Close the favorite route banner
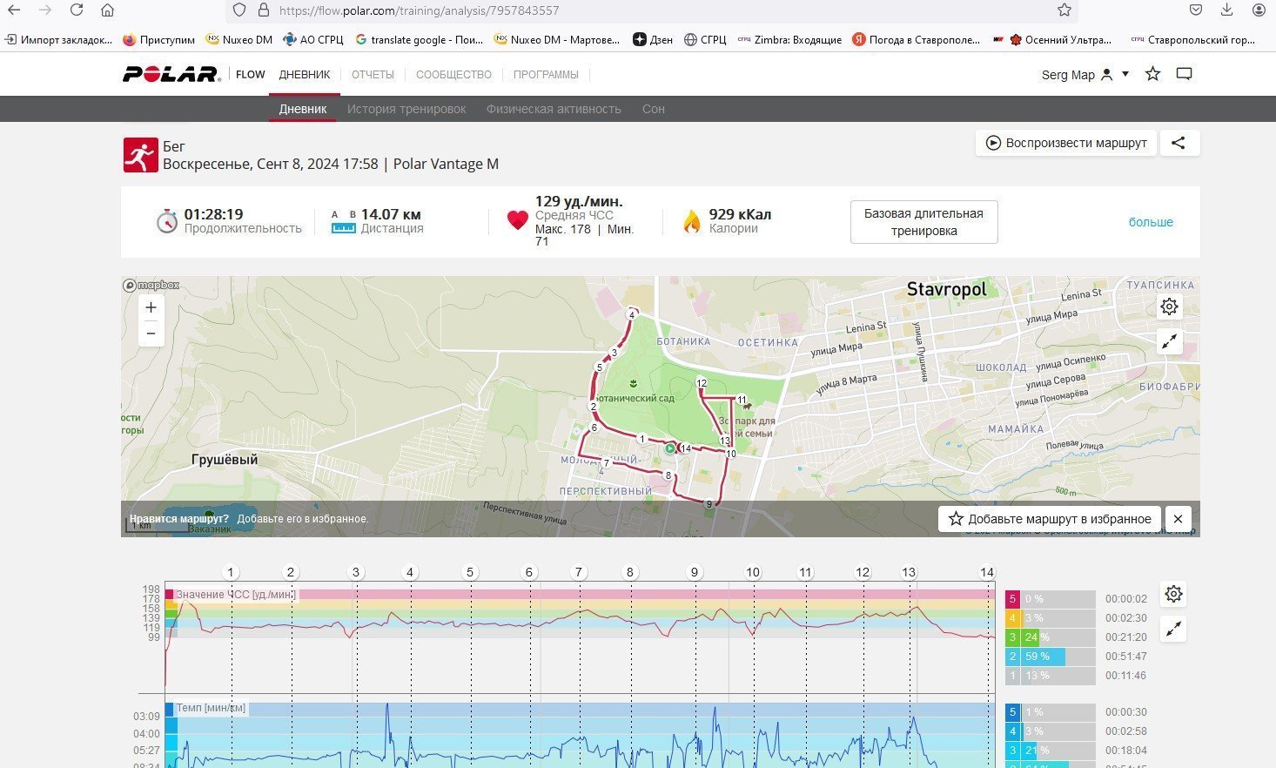Image resolution: width=1276 pixels, height=768 pixels. tap(1178, 519)
